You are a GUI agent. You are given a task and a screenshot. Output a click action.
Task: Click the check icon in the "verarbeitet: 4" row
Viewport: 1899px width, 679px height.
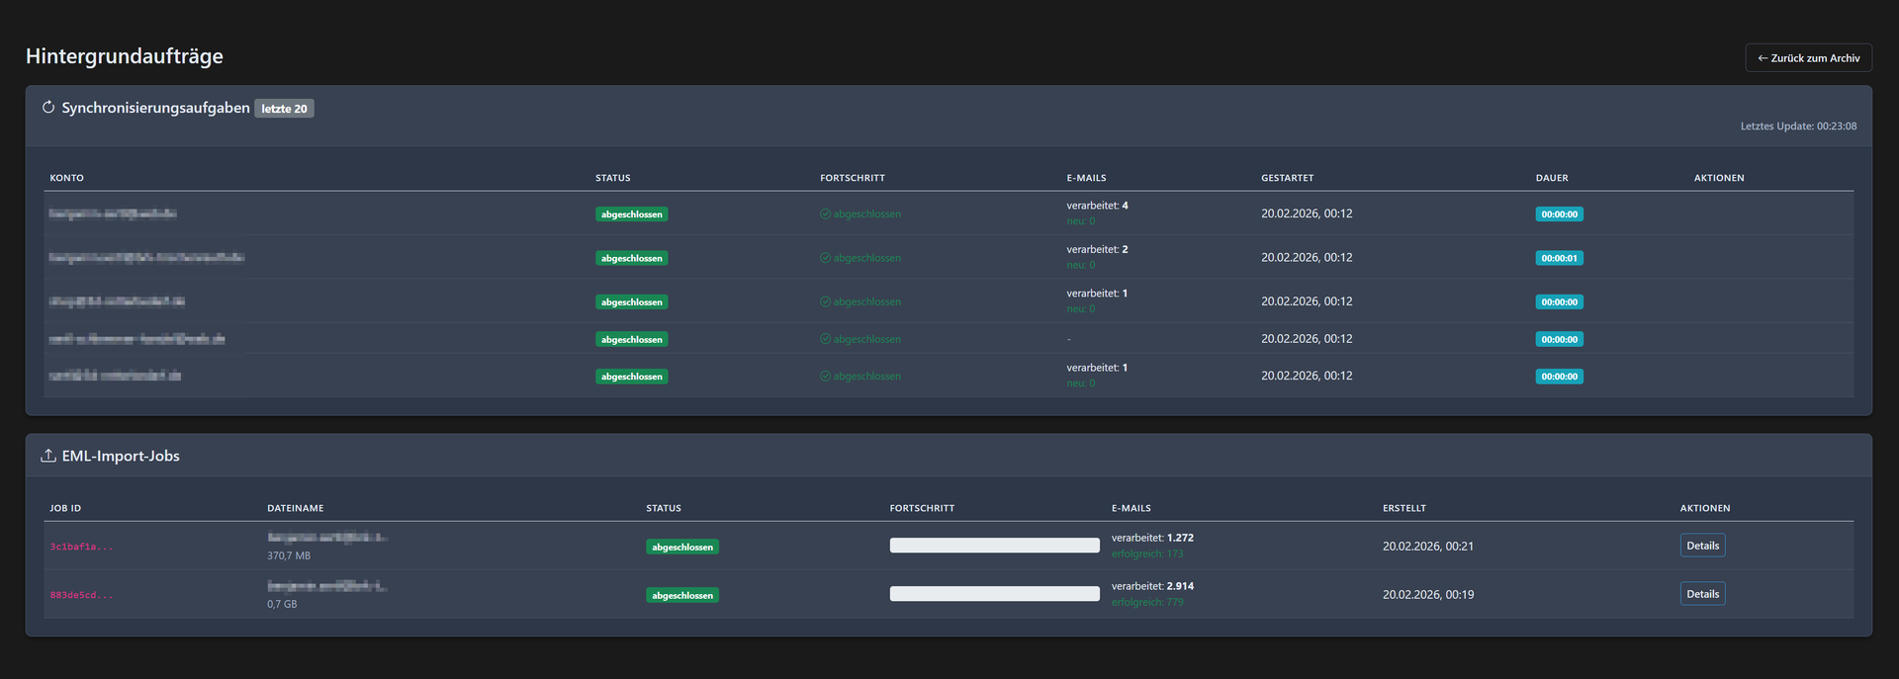click(825, 214)
